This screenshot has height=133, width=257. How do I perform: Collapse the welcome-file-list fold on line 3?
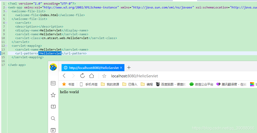click(x=6, y=11)
